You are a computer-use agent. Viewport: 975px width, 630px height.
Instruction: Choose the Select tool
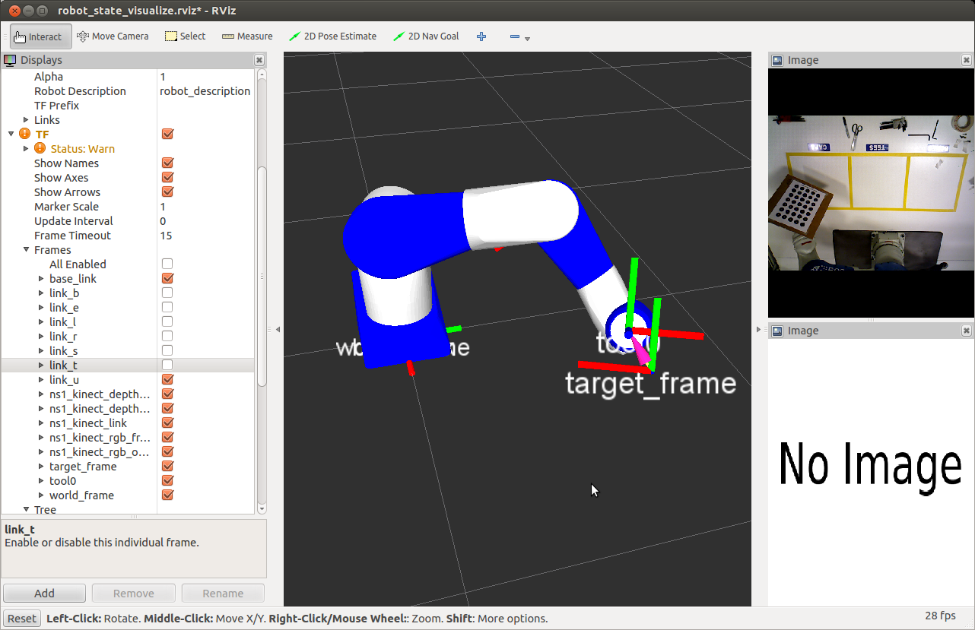pos(185,36)
